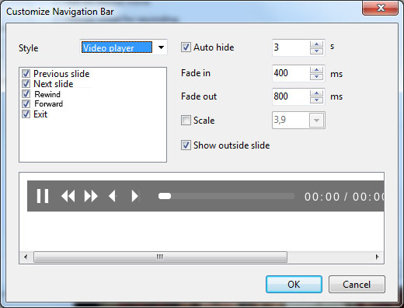The width and height of the screenshot is (404, 308).
Task: Click the previous slide triangle in preview
Action: (x=112, y=196)
